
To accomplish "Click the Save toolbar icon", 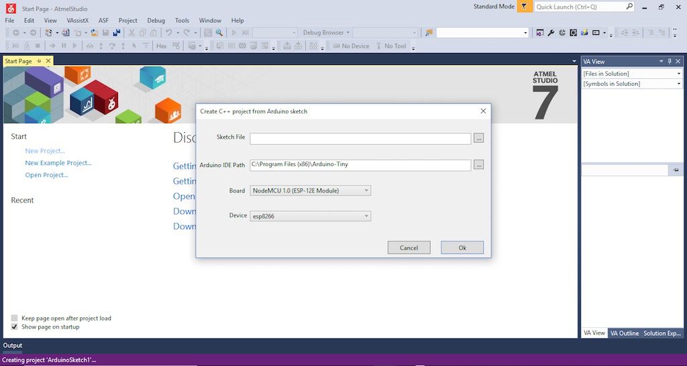I will (x=105, y=33).
